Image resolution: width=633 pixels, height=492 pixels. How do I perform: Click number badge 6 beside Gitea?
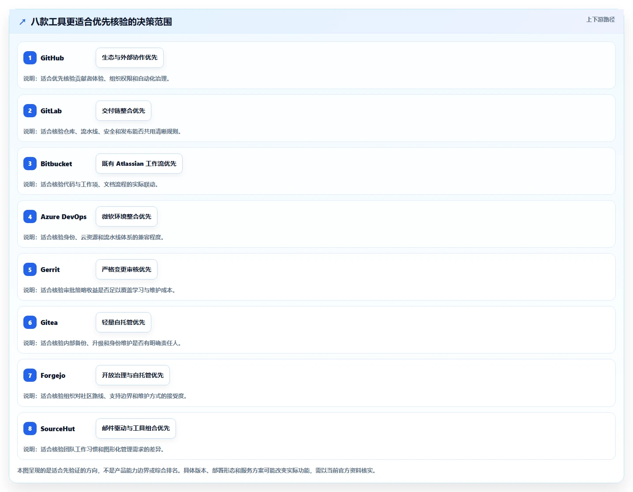[x=30, y=322]
